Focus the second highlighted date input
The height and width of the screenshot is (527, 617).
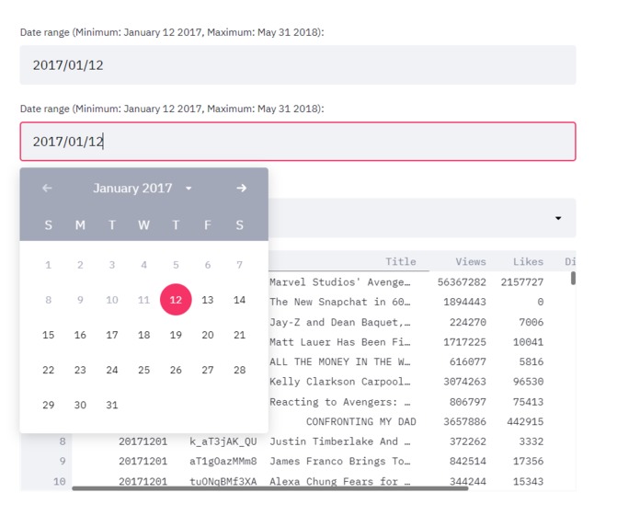click(x=298, y=142)
